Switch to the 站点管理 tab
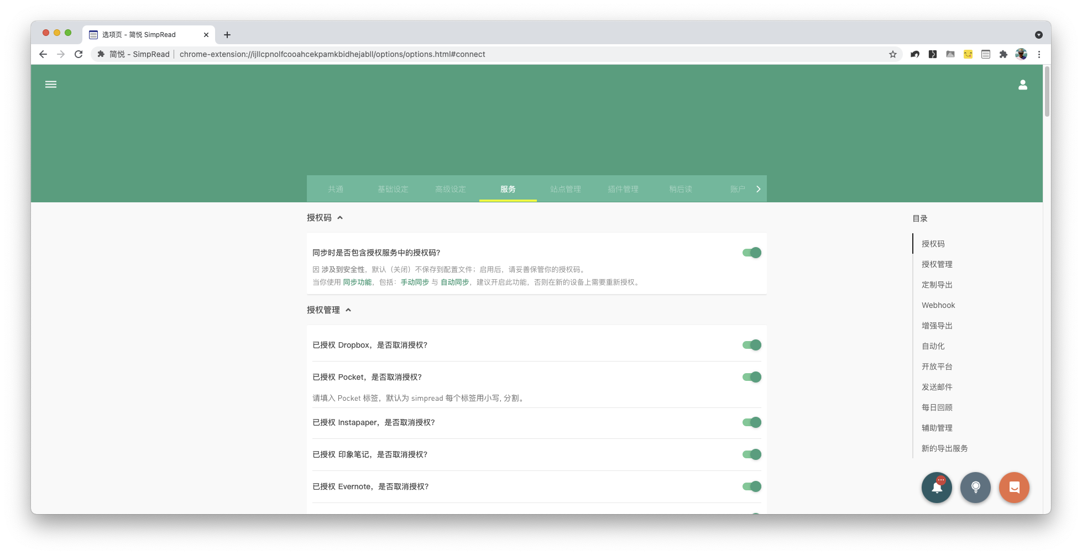 [x=566, y=189]
